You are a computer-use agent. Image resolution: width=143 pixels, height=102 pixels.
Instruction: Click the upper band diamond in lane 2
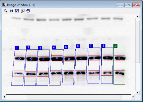(x=31, y=59)
